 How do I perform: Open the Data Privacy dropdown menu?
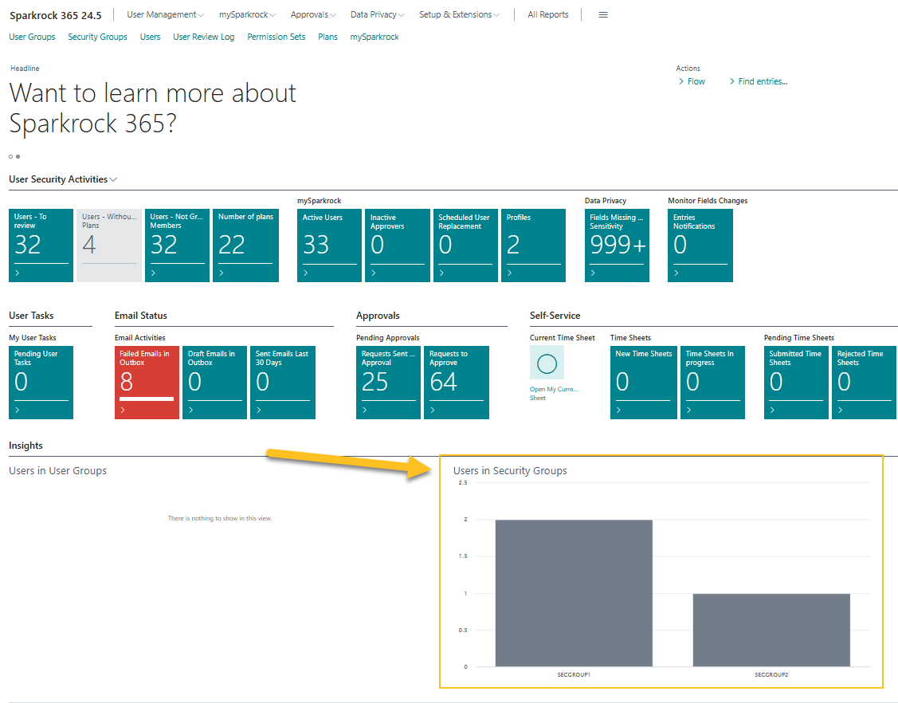[x=377, y=14]
